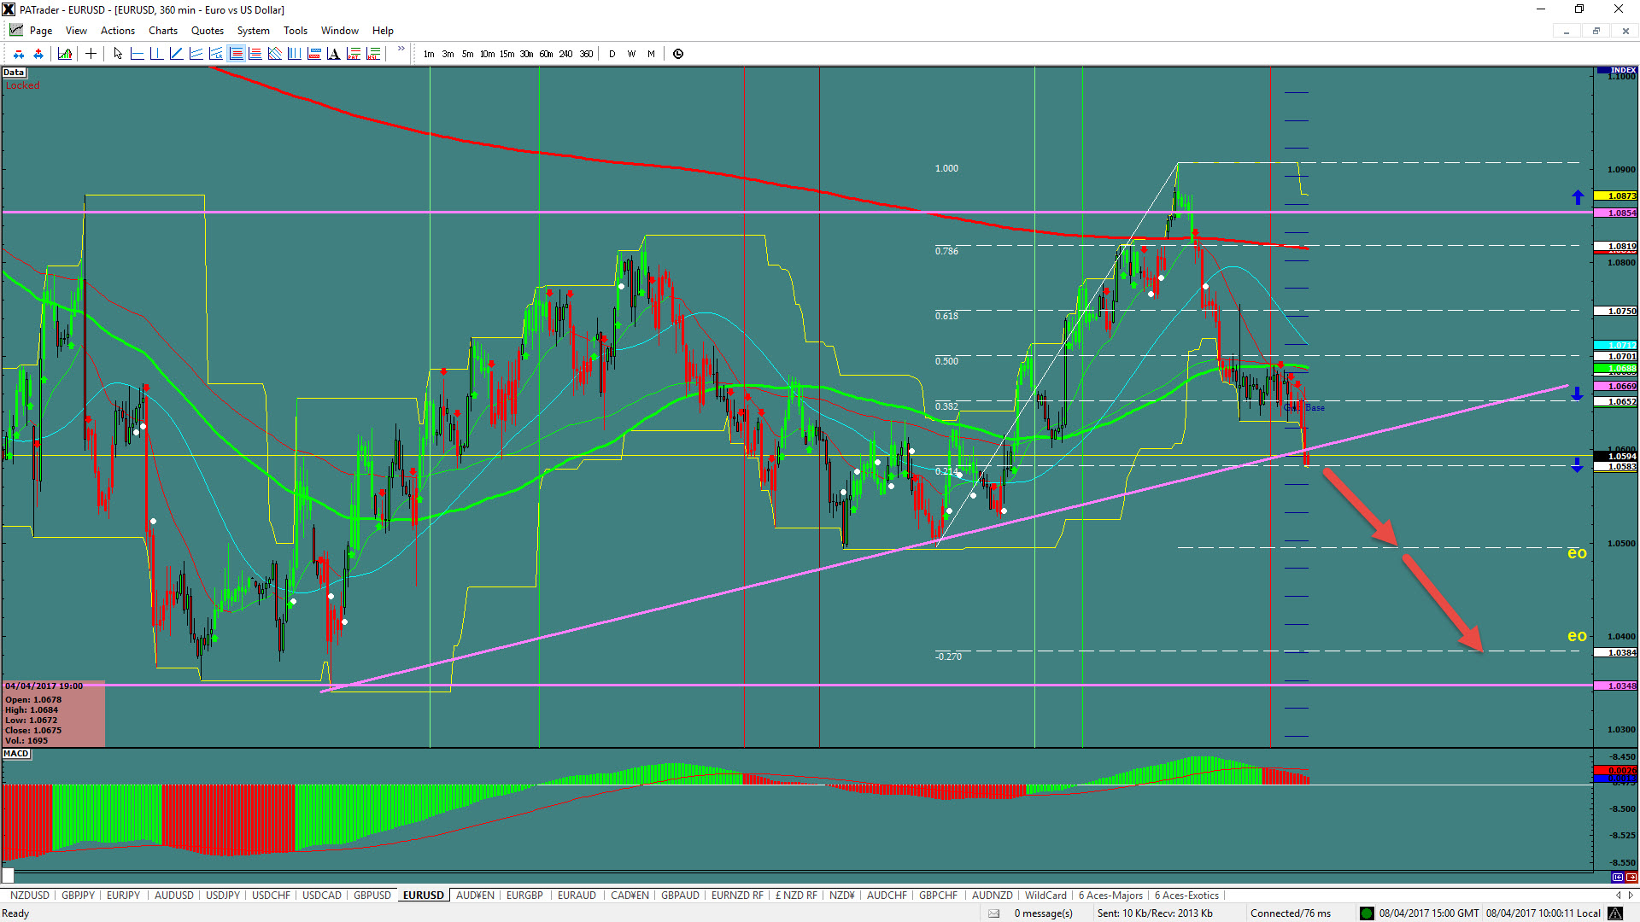Screen dimensions: 1640x922
Task: Switch to the 6 Aces-Majors tab
Action: point(1110,896)
